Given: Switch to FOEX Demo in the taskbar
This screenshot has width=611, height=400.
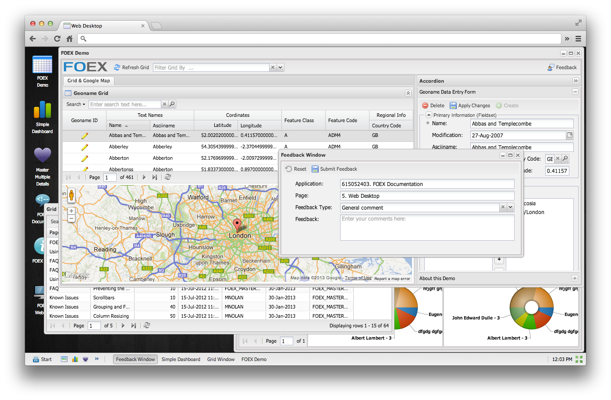Looking at the screenshot, I should tap(254, 359).
